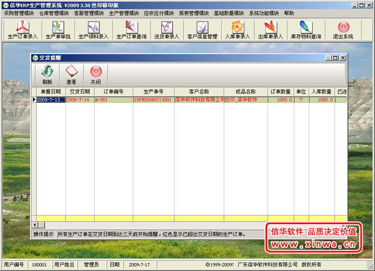
Task: Click the 管理员 user name field
Action: (x=91, y=265)
